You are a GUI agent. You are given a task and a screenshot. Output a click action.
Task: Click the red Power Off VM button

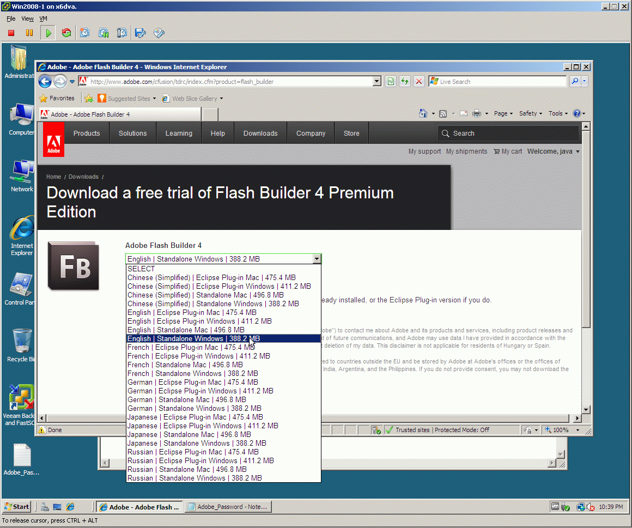point(11,33)
